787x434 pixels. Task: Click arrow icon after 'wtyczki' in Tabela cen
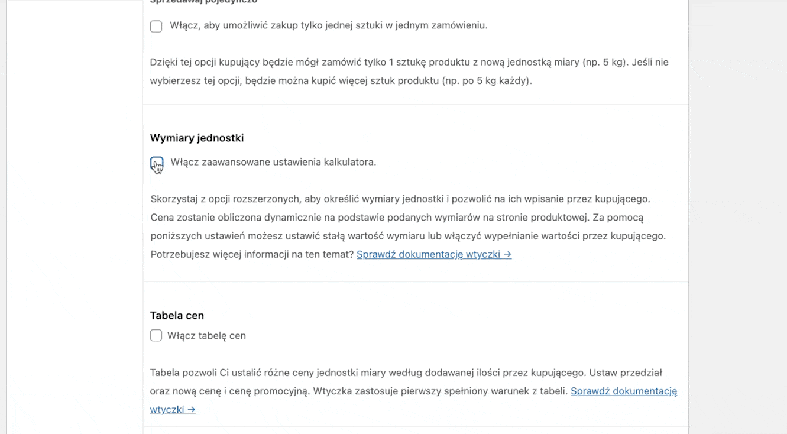[191, 409]
